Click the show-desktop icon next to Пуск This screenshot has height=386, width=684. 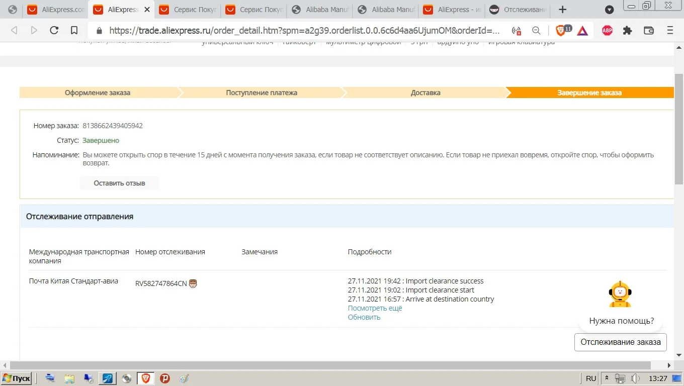pyautogui.click(x=50, y=378)
